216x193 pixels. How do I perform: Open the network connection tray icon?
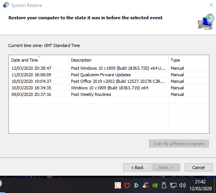[173, 185]
